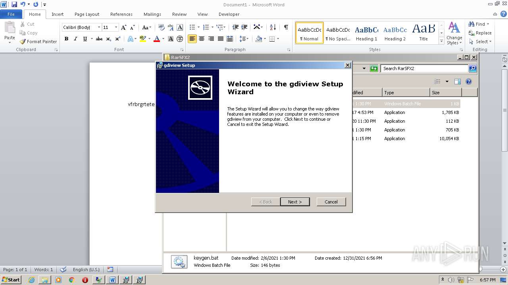This screenshot has height=285, width=508.
Task: Increase the paragraph indent
Action: pyautogui.click(x=244, y=27)
